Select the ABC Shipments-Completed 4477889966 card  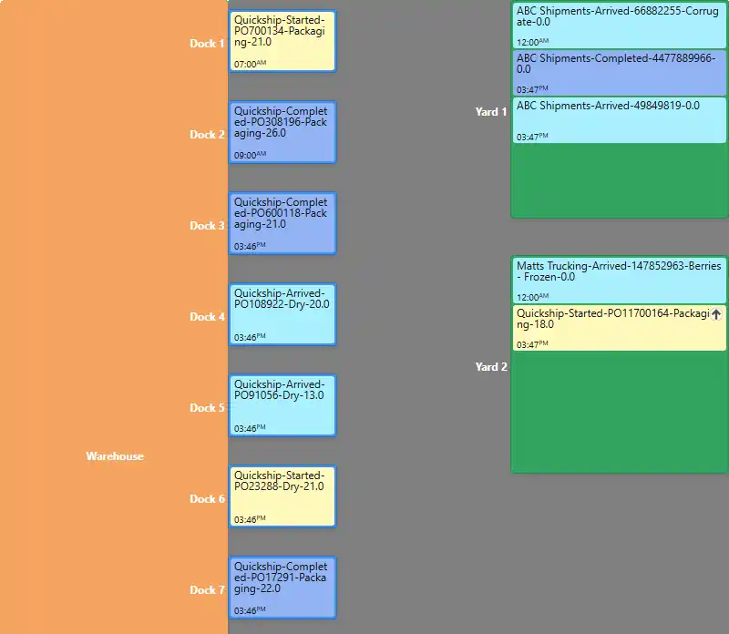[x=618, y=73]
